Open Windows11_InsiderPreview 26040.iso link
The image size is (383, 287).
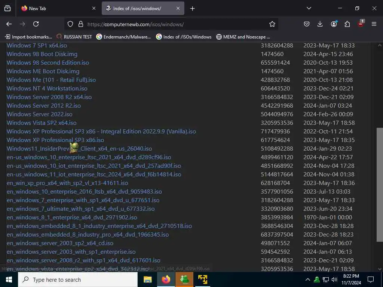pos(79,149)
